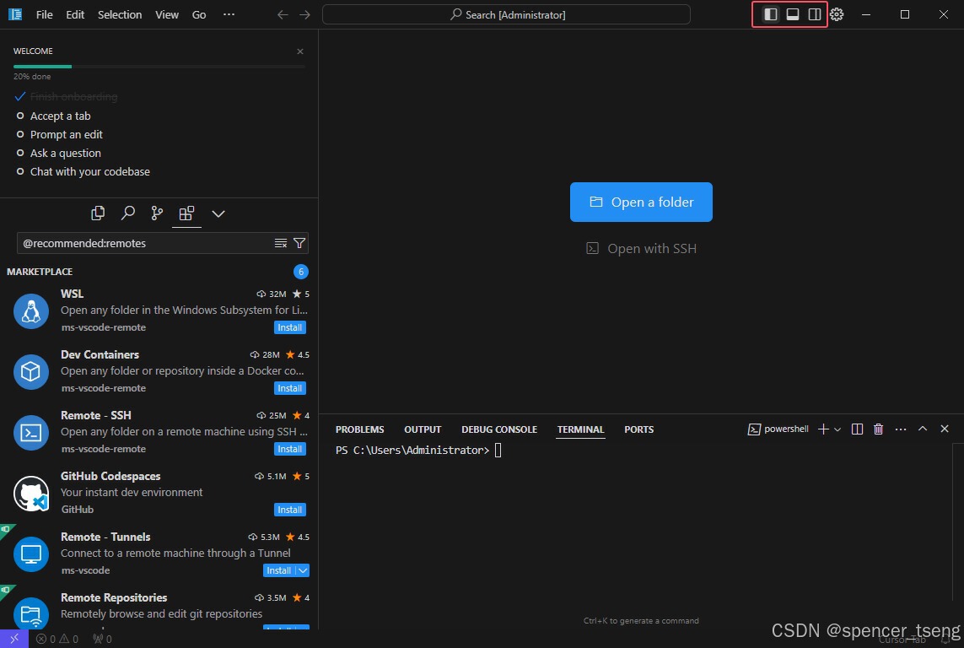Open the View menu
This screenshot has height=648, width=964.
(167, 14)
